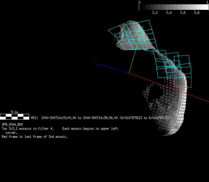Click the green axis line
This screenshot has width=209, height=182.
(136, 49)
